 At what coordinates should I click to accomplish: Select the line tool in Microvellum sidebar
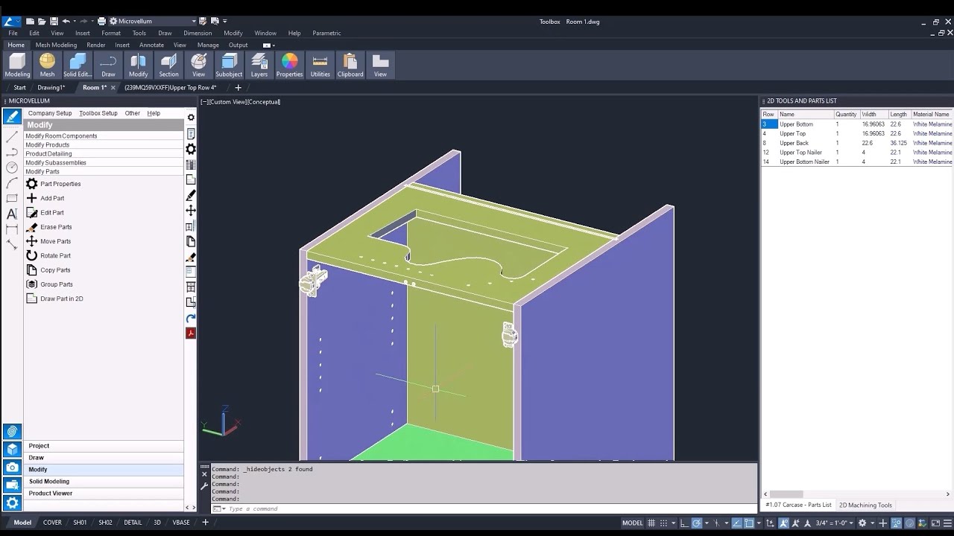tap(12, 136)
